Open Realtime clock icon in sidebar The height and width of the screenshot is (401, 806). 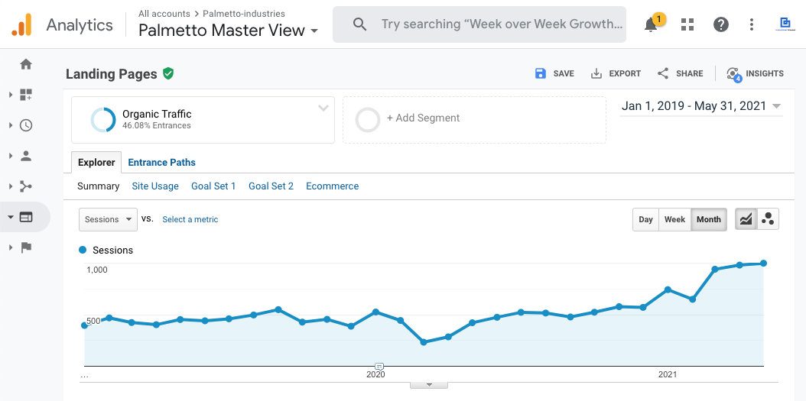pyautogui.click(x=26, y=125)
